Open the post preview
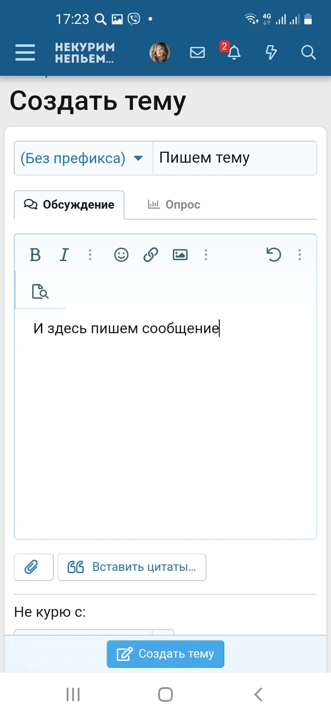The width and height of the screenshot is (331, 717). point(40,291)
